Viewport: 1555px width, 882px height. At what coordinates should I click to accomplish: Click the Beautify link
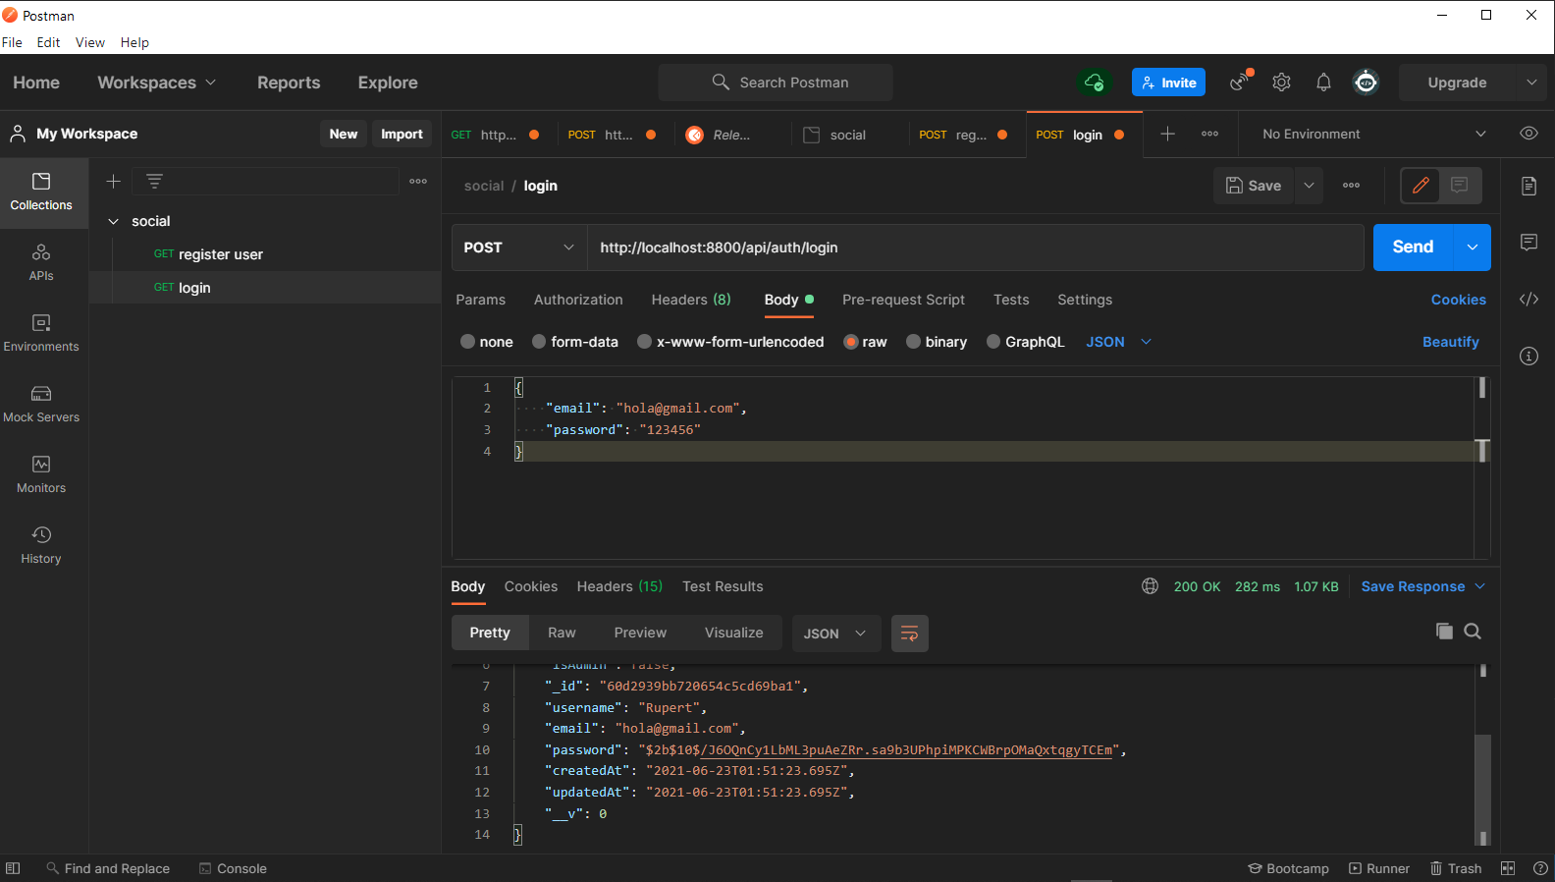pyautogui.click(x=1450, y=342)
